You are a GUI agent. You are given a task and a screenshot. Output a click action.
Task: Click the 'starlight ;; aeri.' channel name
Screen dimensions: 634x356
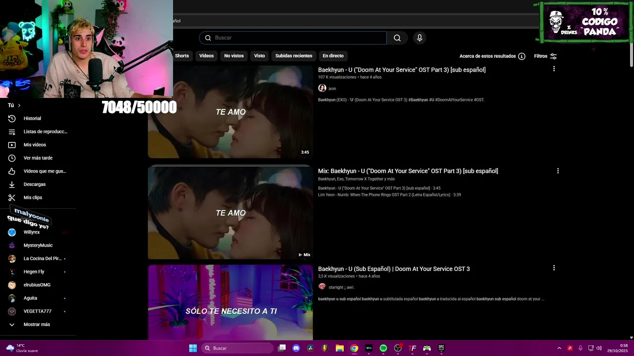341,287
